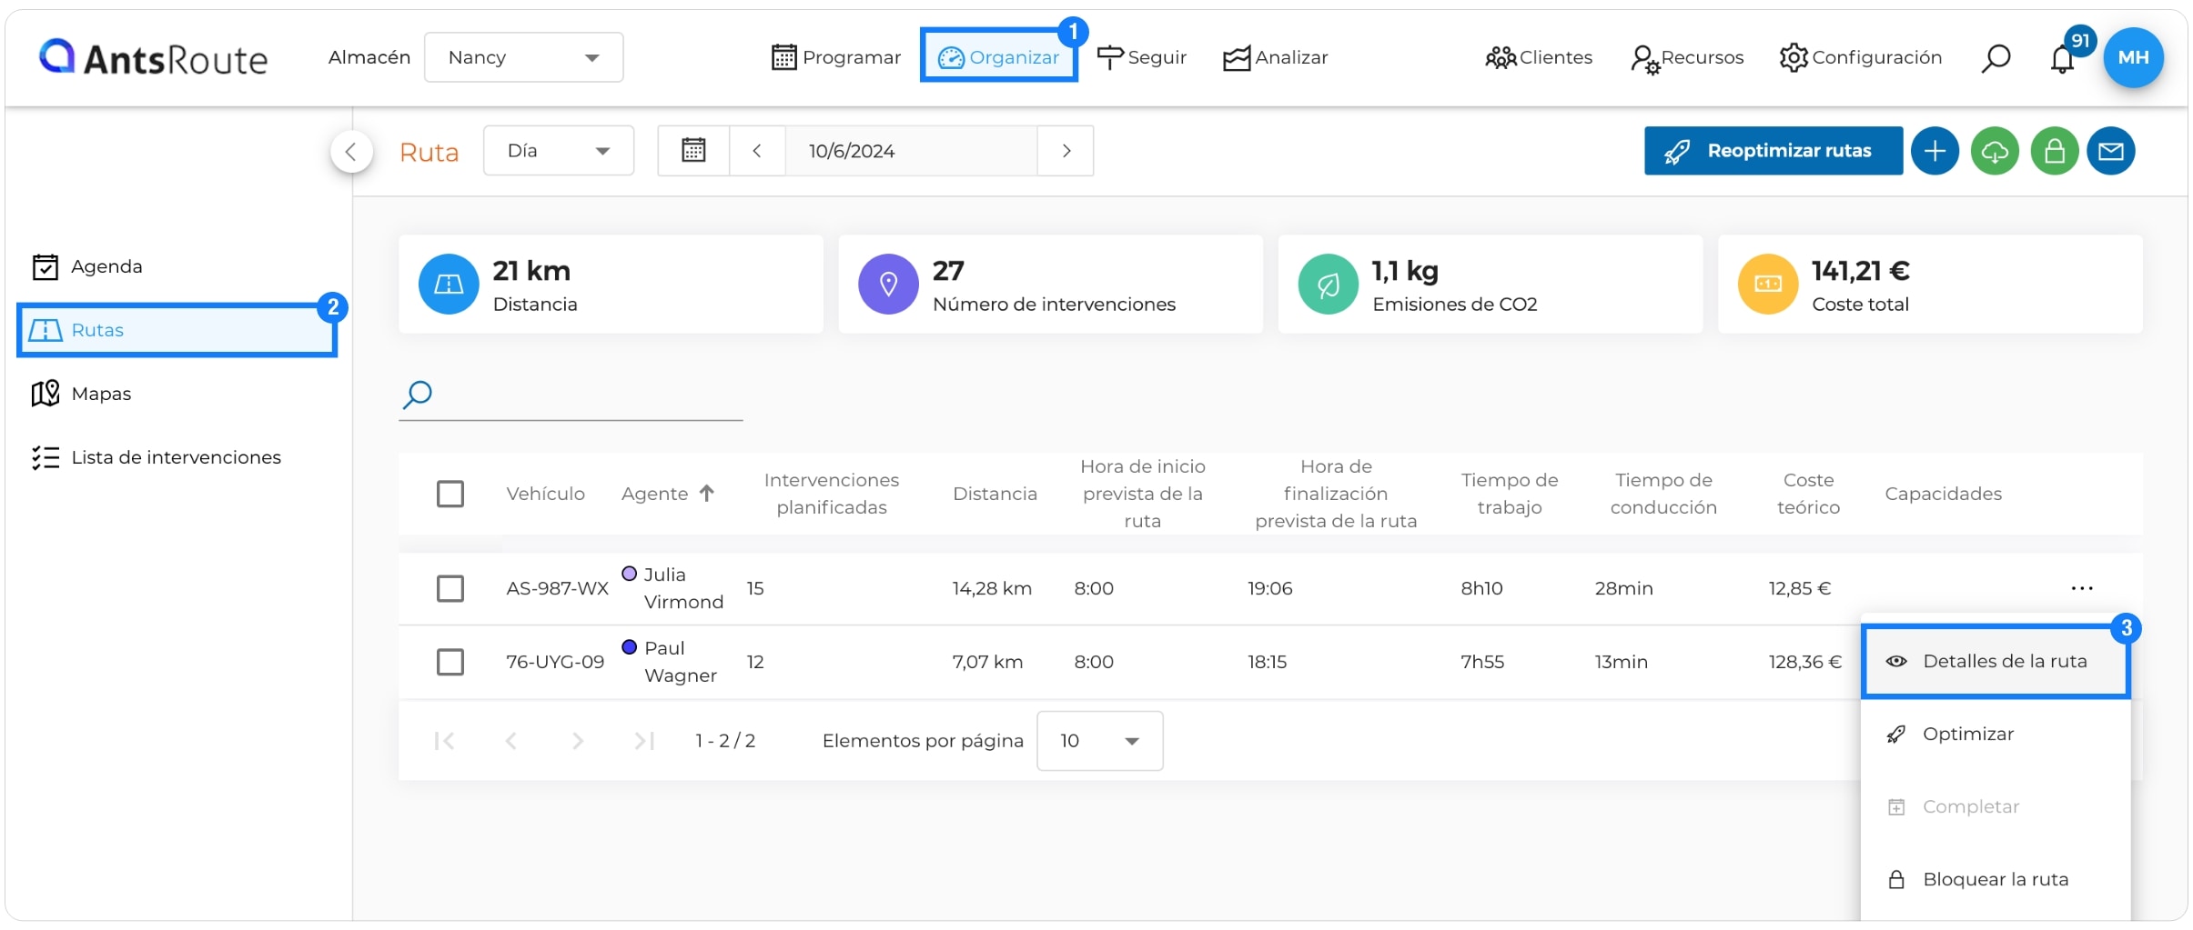Click the blue plus add button

(x=1935, y=151)
